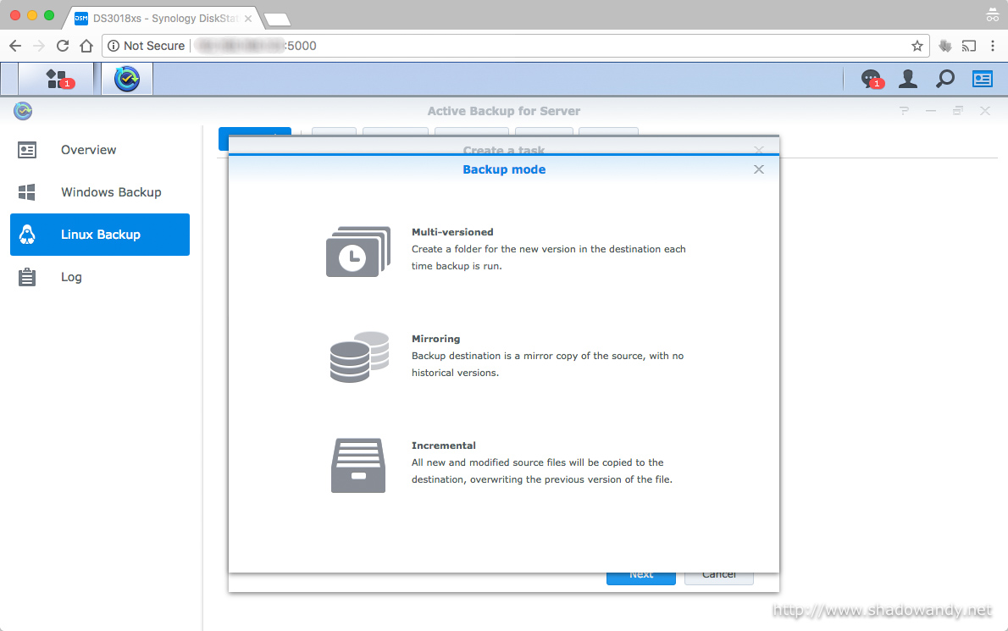
Task: Click the Mirroring description text
Action: coord(548,364)
